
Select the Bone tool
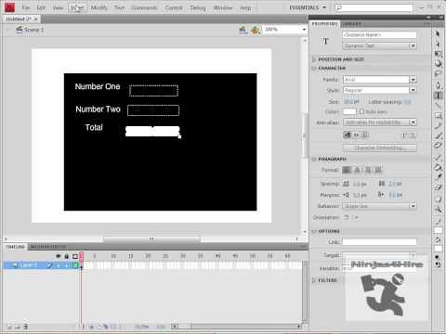438,157
